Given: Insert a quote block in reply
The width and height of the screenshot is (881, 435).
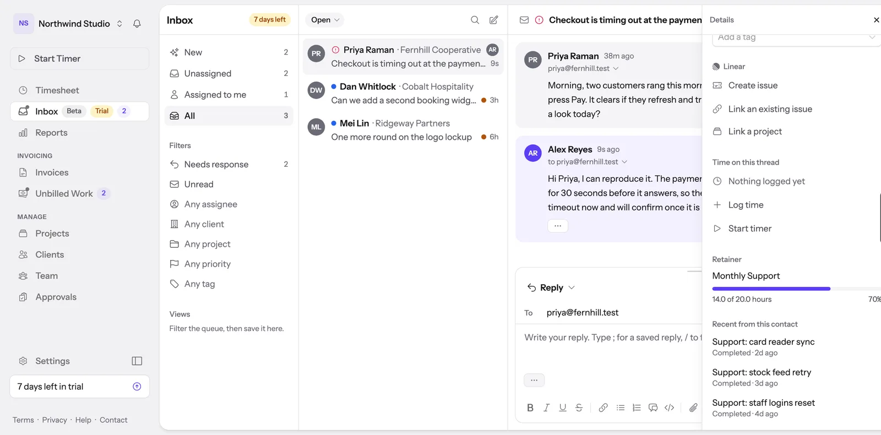Looking at the screenshot, I should click(x=653, y=407).
